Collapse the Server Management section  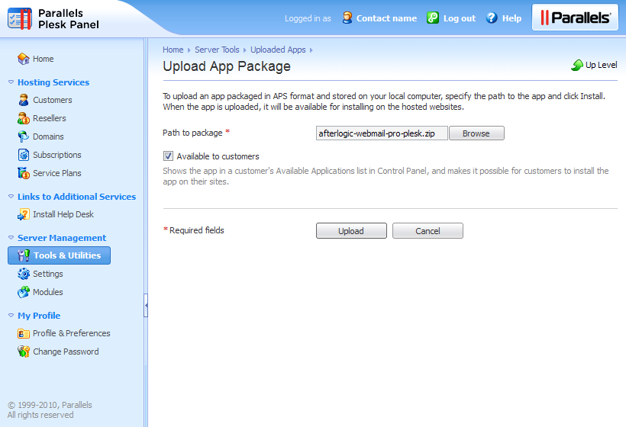coord(11,238)
